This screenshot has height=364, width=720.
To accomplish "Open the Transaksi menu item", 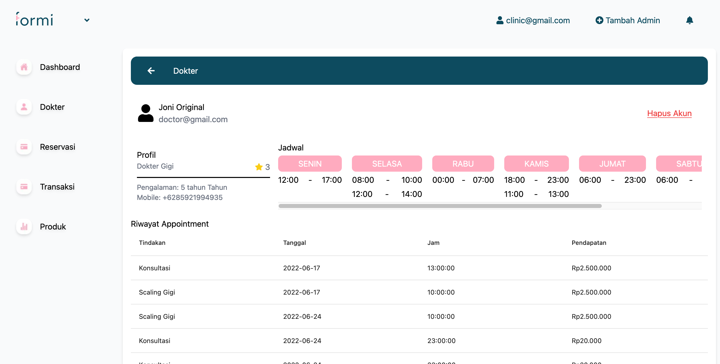I will [x=57, y=187].
